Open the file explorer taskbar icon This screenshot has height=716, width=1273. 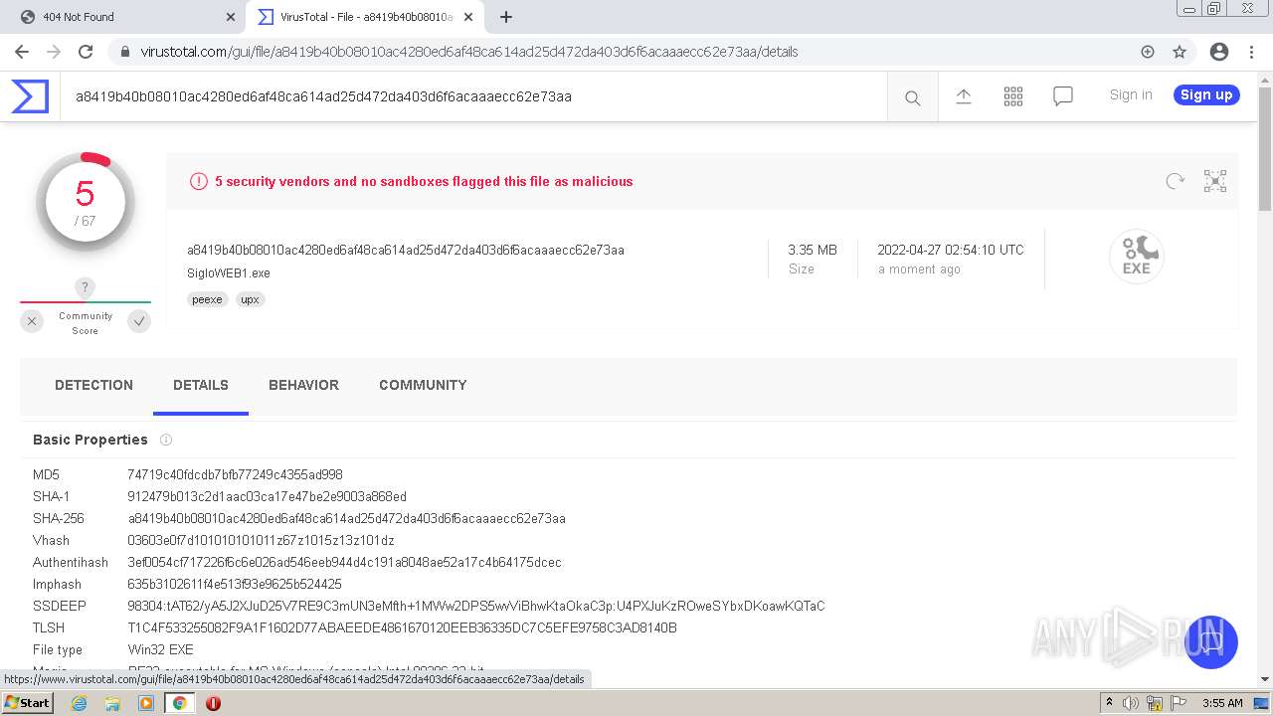pyautogui.click(x=112, y=703)
